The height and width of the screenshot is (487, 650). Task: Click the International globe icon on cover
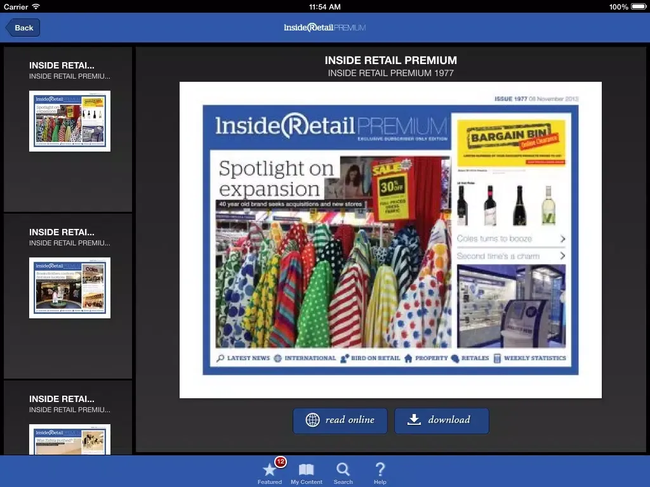click(278, 358)
